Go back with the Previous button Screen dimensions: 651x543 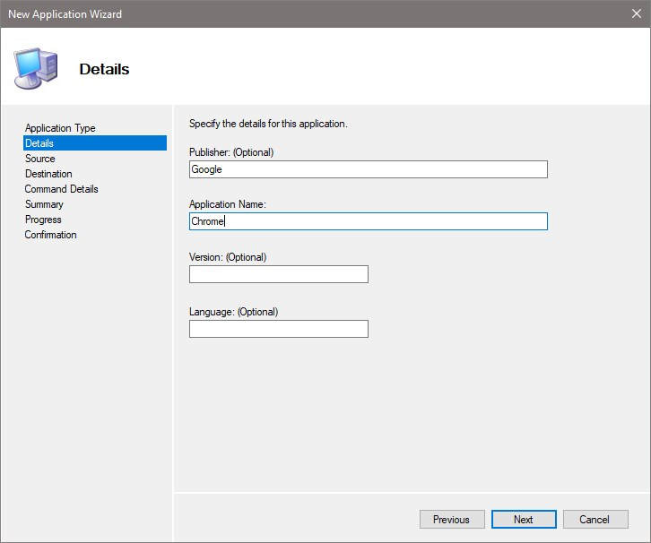coord(452,519)
